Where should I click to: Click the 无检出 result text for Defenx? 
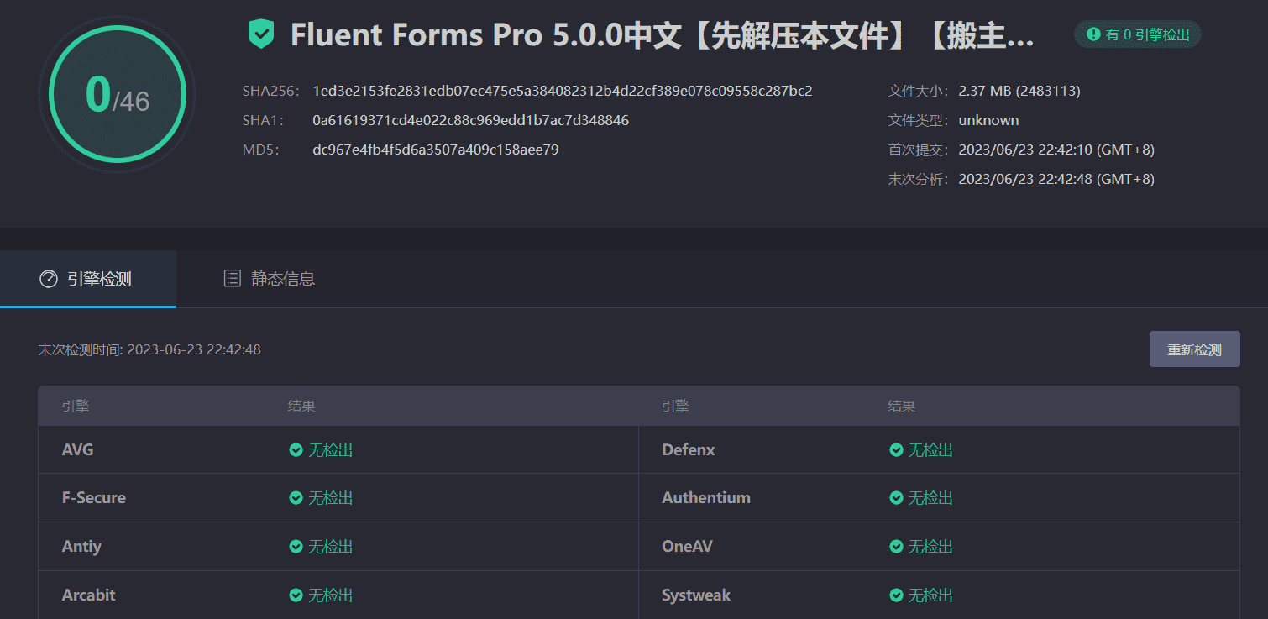931,450
